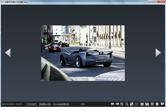Click the 加入自动恢复列表 link

coord(61,104)
